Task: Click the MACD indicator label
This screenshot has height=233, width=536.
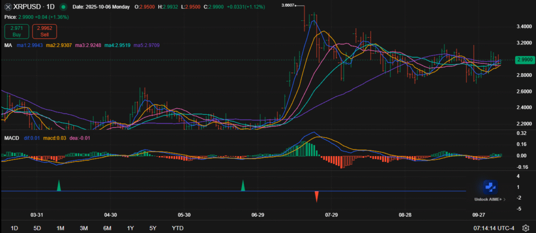Action: pos(12,138)
